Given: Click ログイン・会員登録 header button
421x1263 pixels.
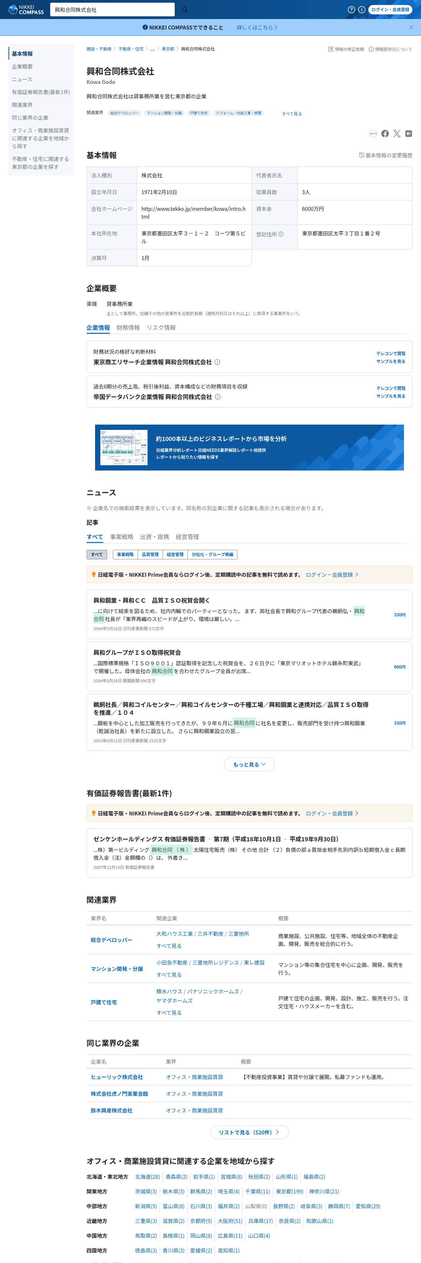Looking at the screenshot, I should [390, 9].
